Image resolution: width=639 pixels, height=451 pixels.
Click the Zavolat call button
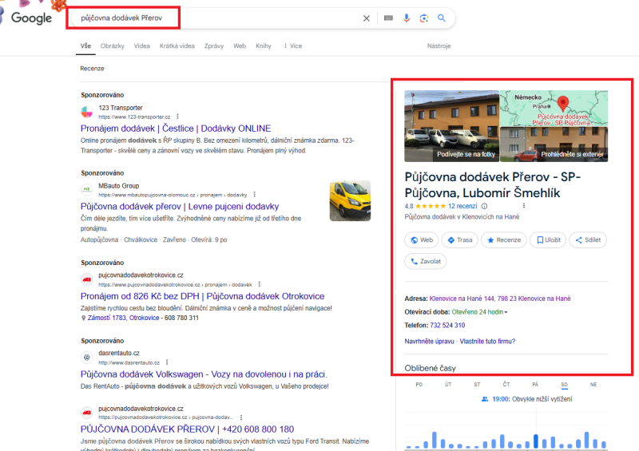426,261
